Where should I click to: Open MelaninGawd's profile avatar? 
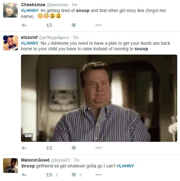pos(10,166)
